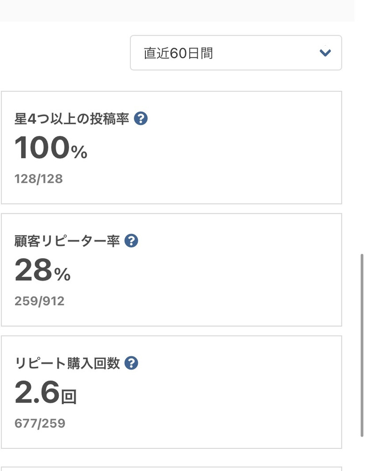Click the 回 unit after 2.6
The width and height of the screenshot is (366, 471).
click(x=69, y=397)
